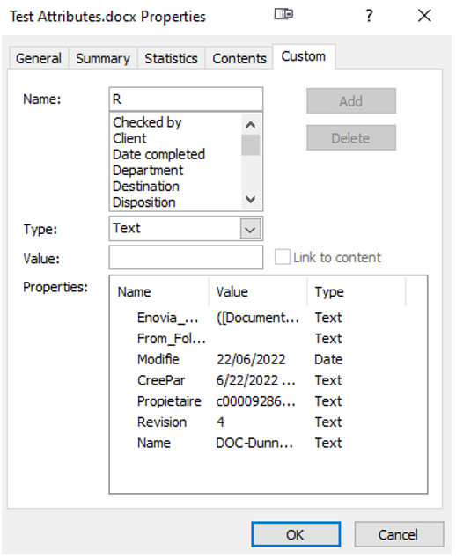The height and width of the screenshot is (558, 456).
Task: Open the Statistics tab
Action: [172, 58]
